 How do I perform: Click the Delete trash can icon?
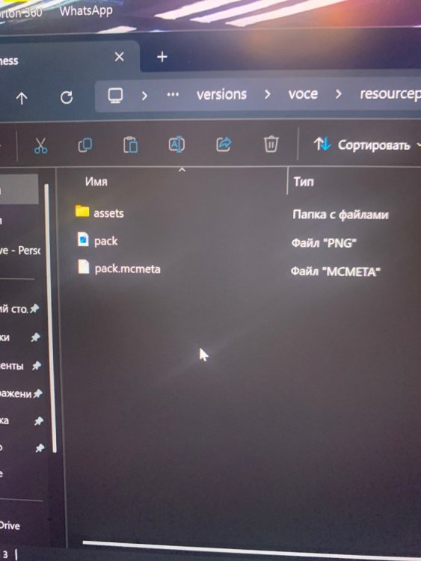point(271,144)
